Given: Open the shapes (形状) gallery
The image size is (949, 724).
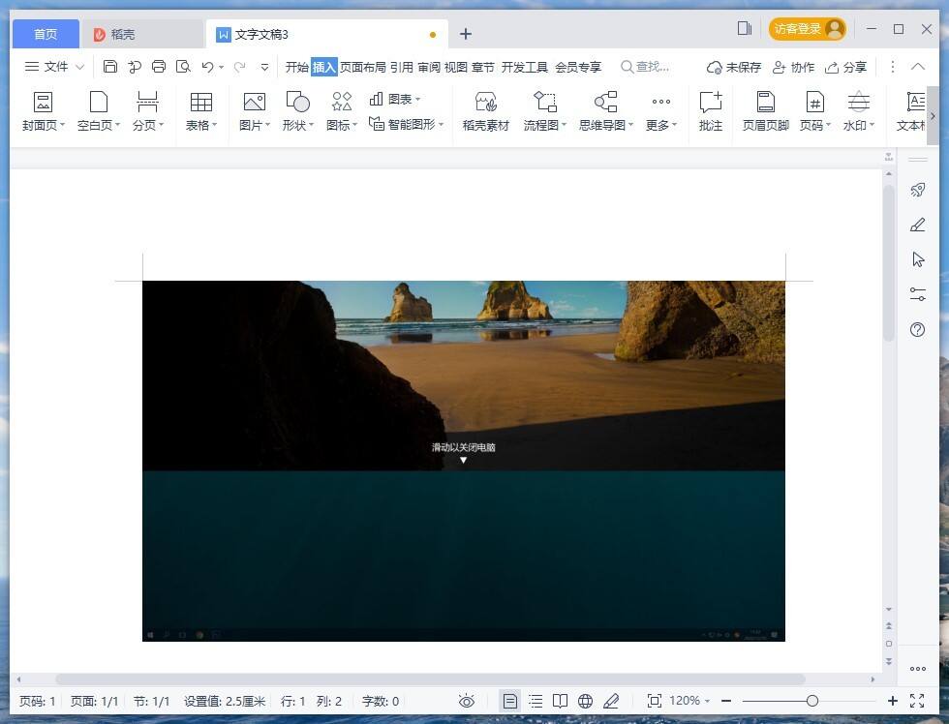Looking at the screenshot, I should (298, 111).
